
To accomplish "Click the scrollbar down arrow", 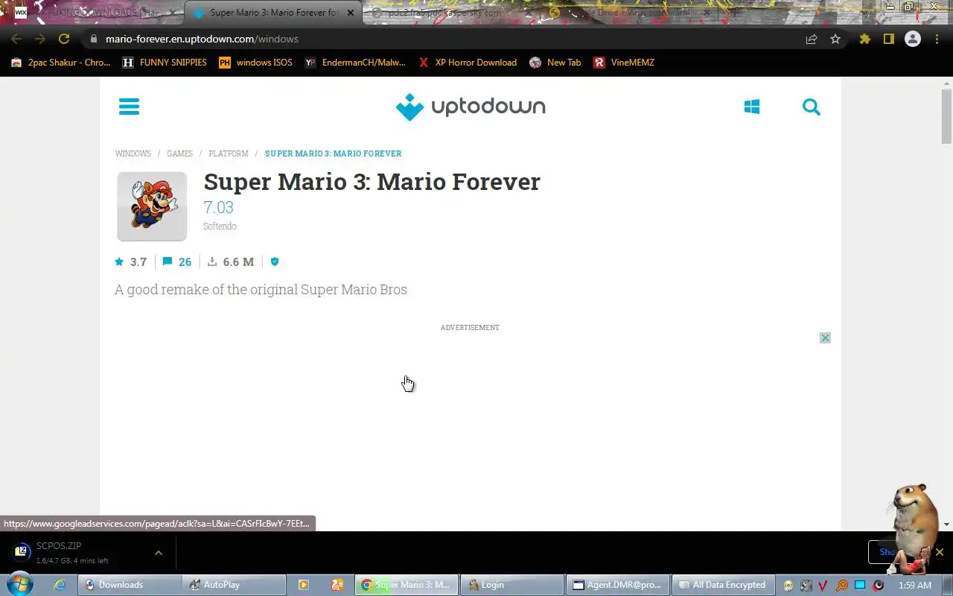I will pos(946,524).
